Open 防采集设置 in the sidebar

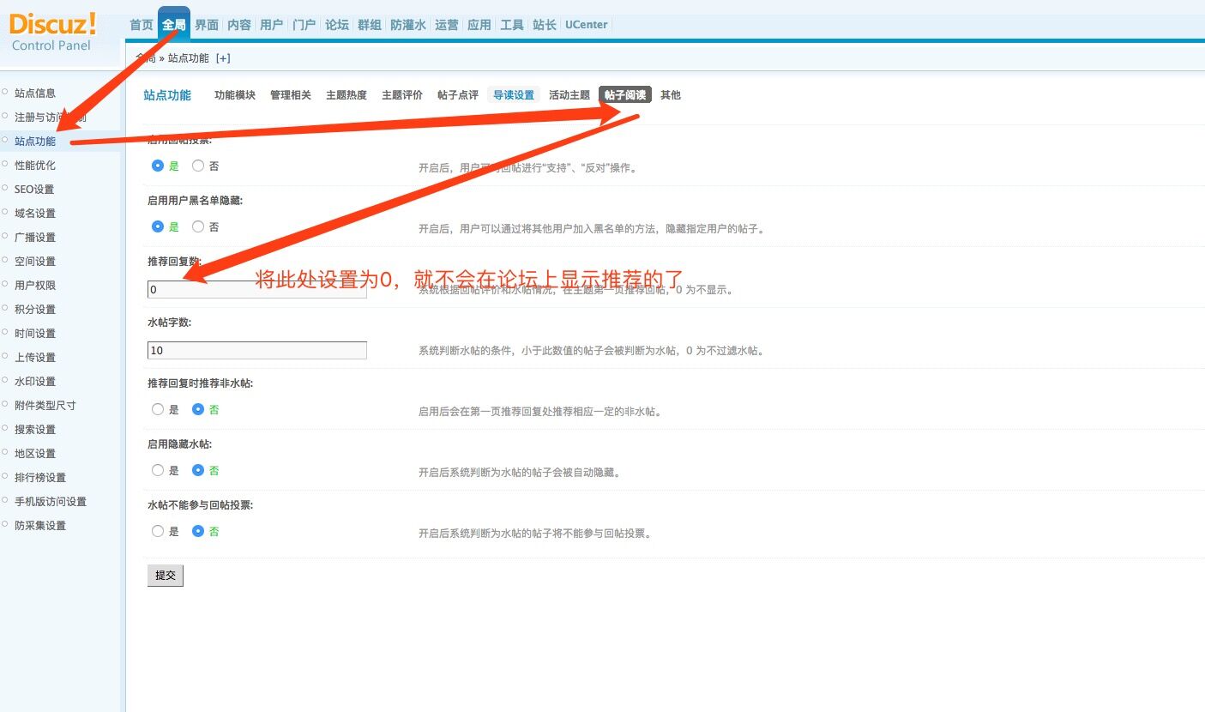(x=40, y=526)
